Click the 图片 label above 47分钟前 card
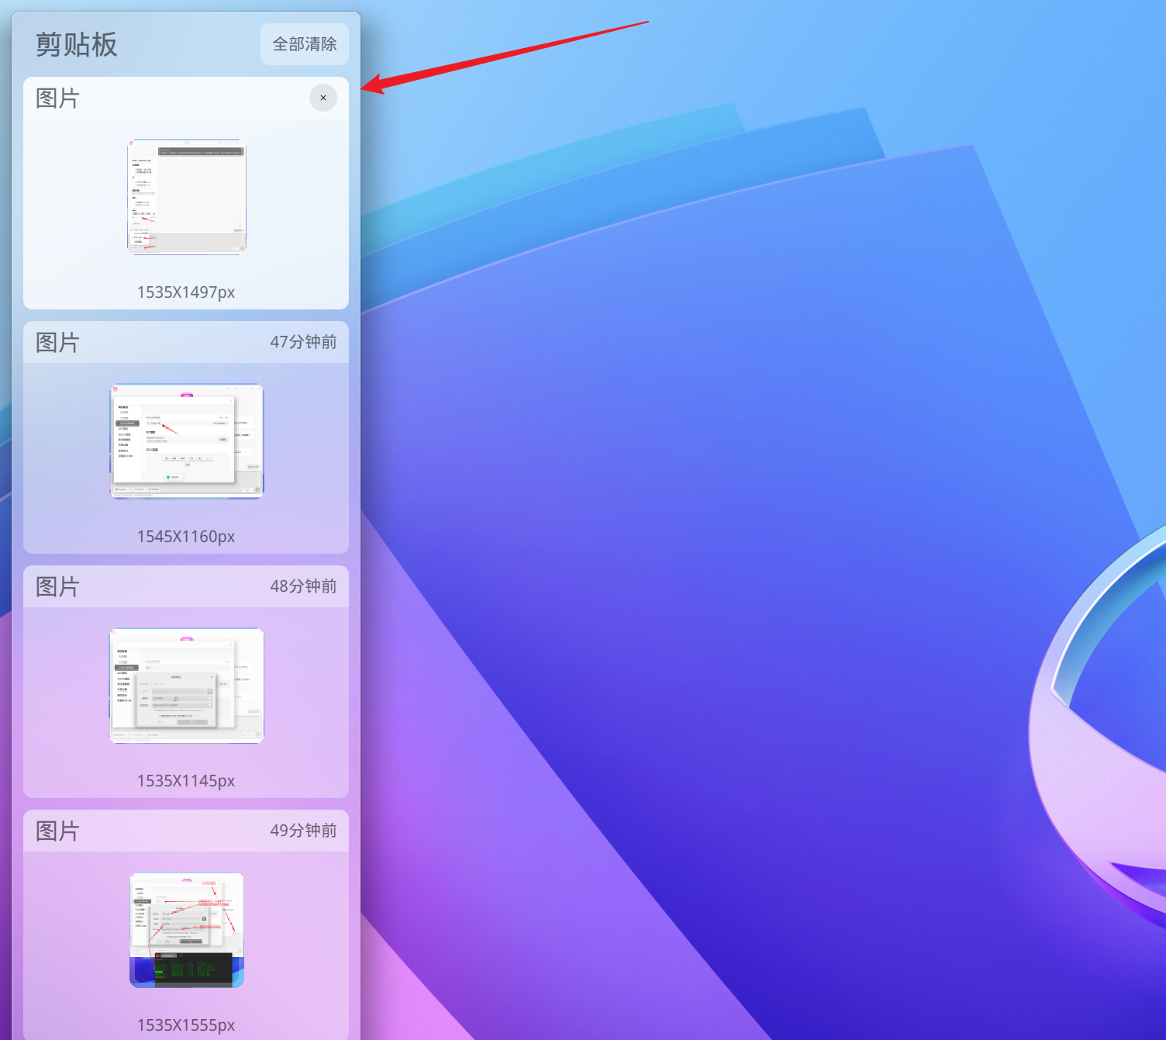Image resolution: width=1166 pixels, height=1040 pixels. pos(57,343)
